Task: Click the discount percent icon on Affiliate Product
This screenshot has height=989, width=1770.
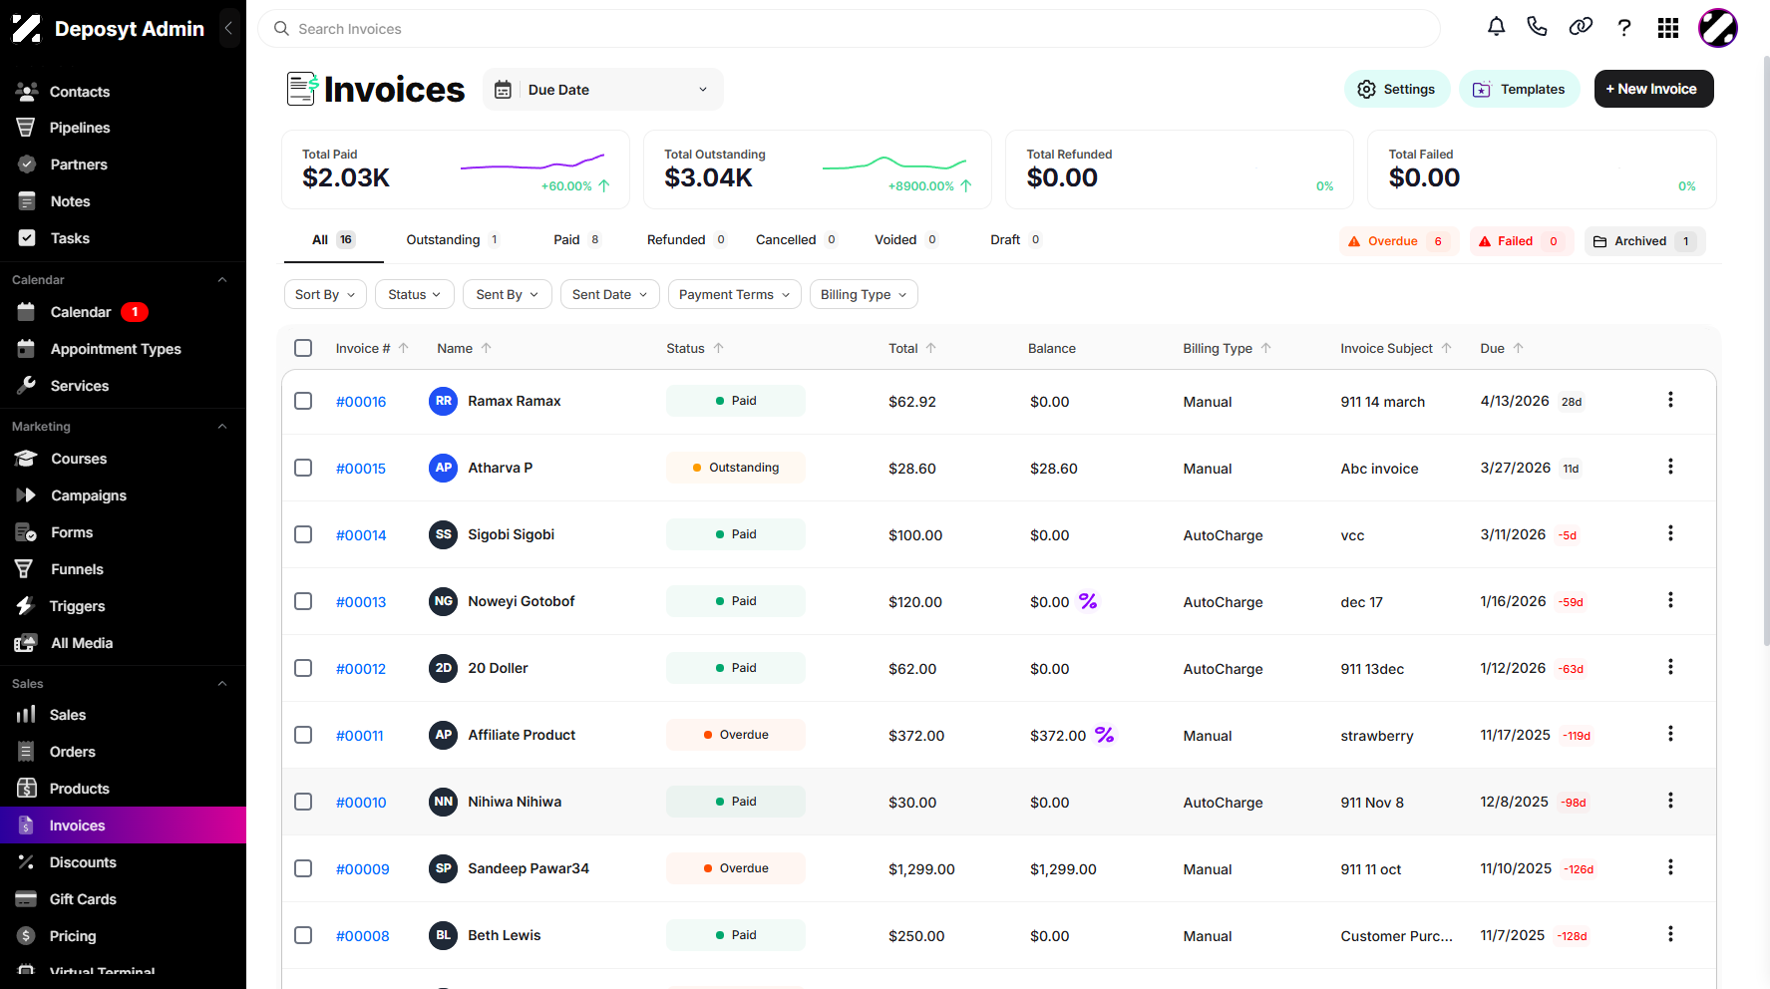Action: tap(1105, 735)
